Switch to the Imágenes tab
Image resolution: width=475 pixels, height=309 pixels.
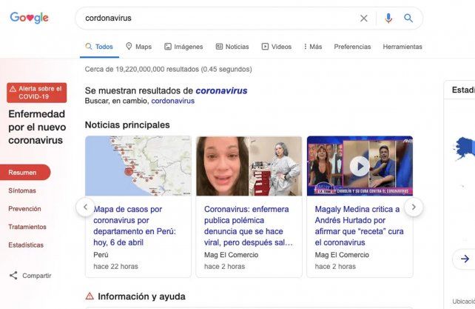pos(183,47)
